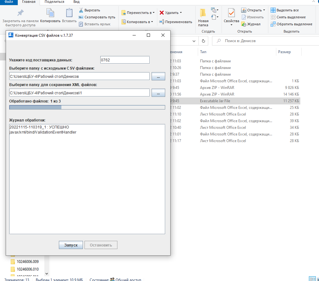The width and height of the screenshot is (319, 281).
Task: Open the Открыть dropdown arrow
Action: point(264,10)
